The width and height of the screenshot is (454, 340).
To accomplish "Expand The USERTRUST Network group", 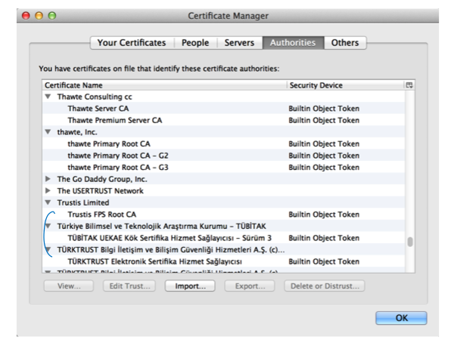I will pyautogui.click(x=48, y=191).
